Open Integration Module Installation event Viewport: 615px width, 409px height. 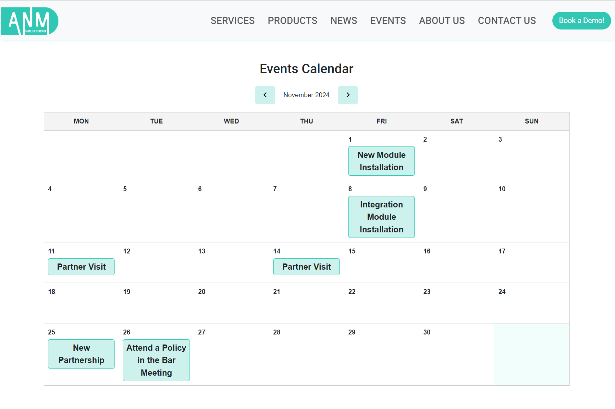coord(381,217)
